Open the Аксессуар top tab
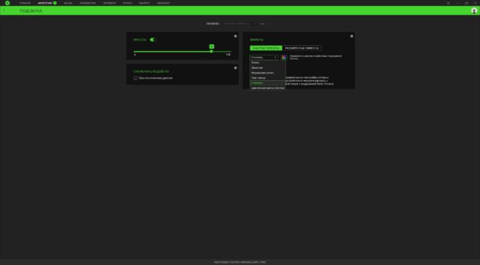The width and height of the screenshot is (480, 265). click(x=45, y=3)
